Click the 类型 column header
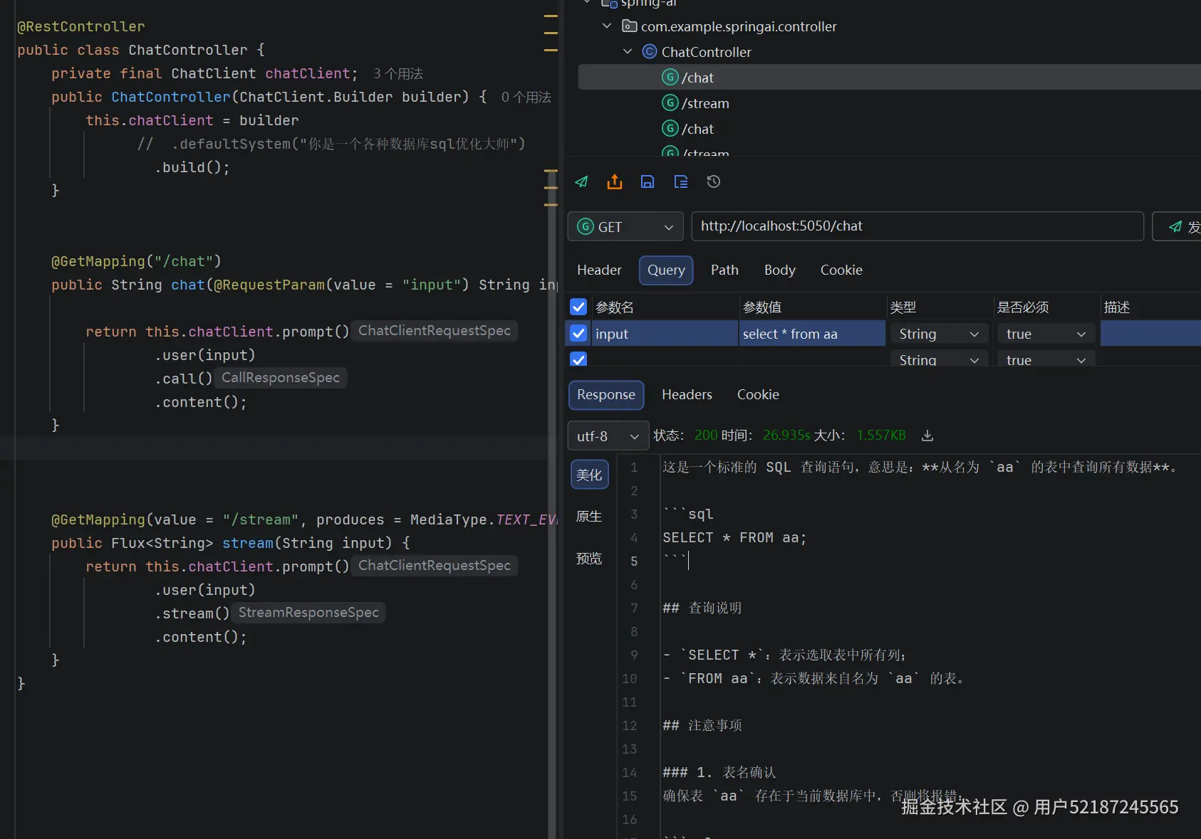Image resolution: width=1201 pixels, height=839 pixels. point(903,307)
